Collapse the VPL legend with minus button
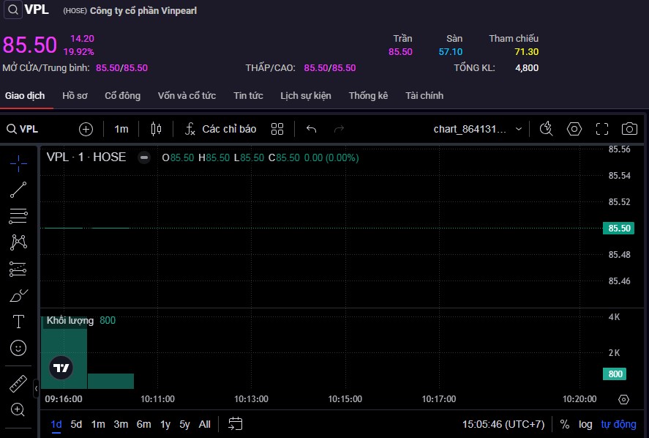 (x=144, y=157)
